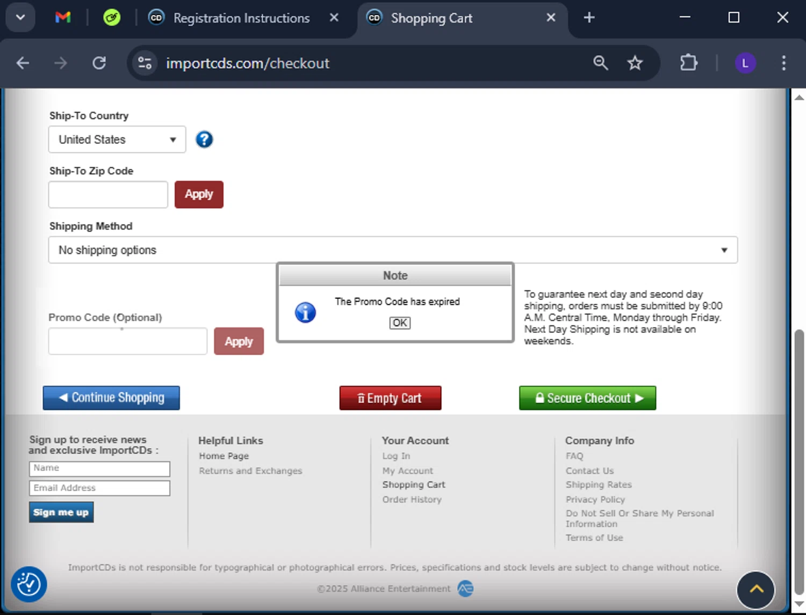Focus the Promo Code input field
806x615 pixels.
click(x=128, y=341)
